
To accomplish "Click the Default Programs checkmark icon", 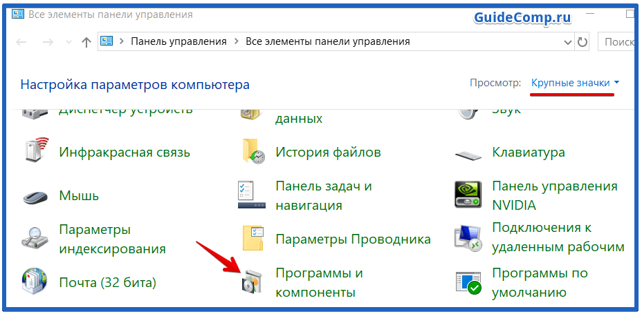I will click(468, 282).
